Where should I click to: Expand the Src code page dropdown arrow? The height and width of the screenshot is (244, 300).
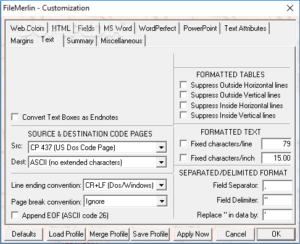161,147
